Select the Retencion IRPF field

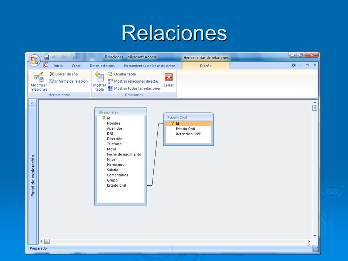[188, 134]
